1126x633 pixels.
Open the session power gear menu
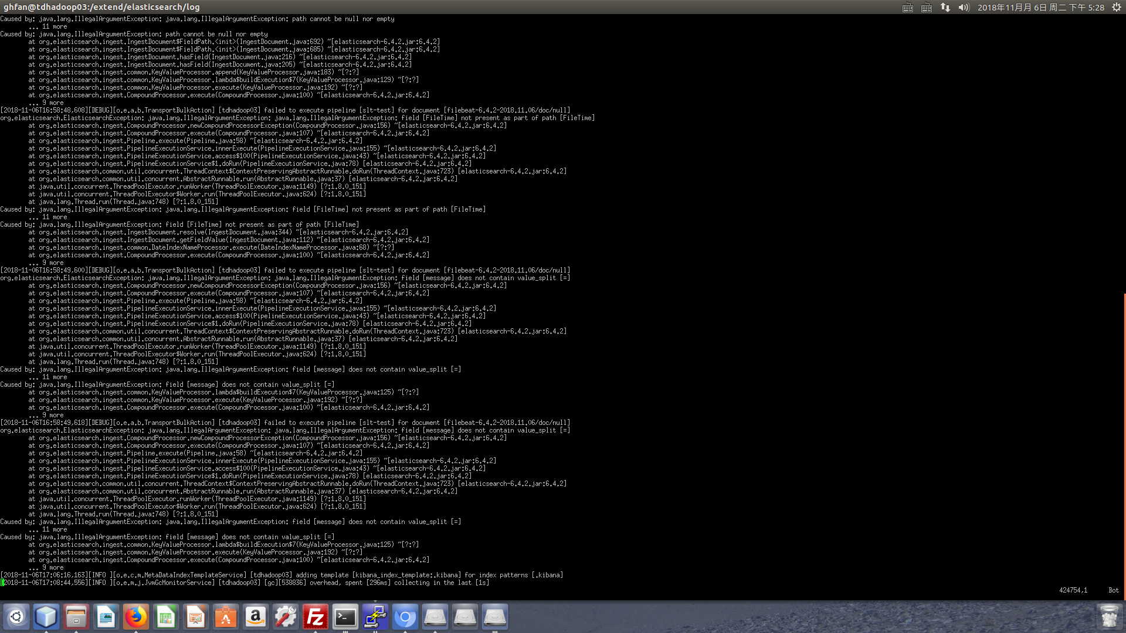point(1117,7)
